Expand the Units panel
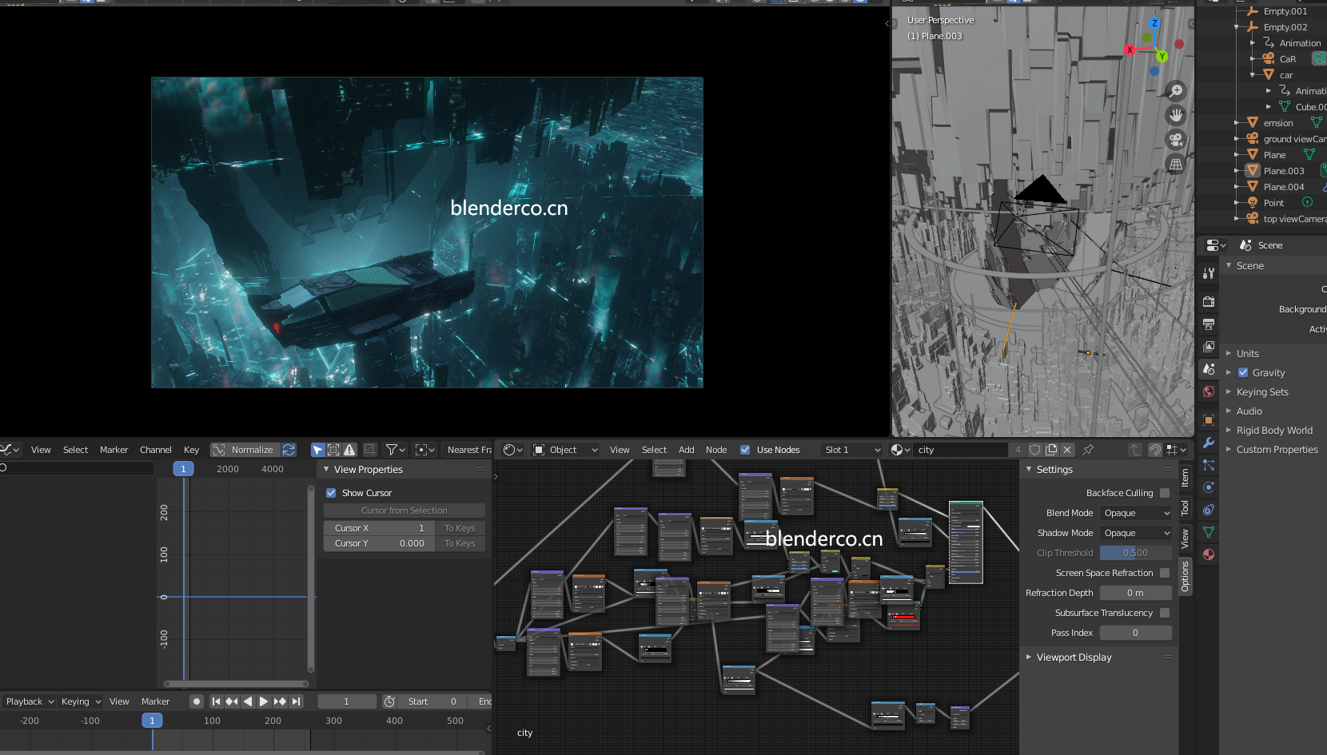 [1247, 353]
